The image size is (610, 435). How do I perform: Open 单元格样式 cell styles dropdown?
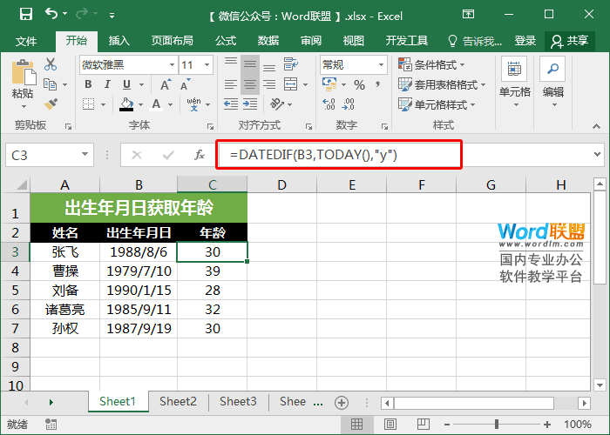(437, 104)
